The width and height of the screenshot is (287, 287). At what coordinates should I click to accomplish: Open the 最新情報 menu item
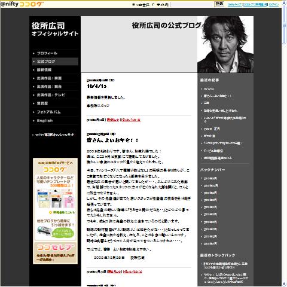pyautogui.click(x=44, y=70)
